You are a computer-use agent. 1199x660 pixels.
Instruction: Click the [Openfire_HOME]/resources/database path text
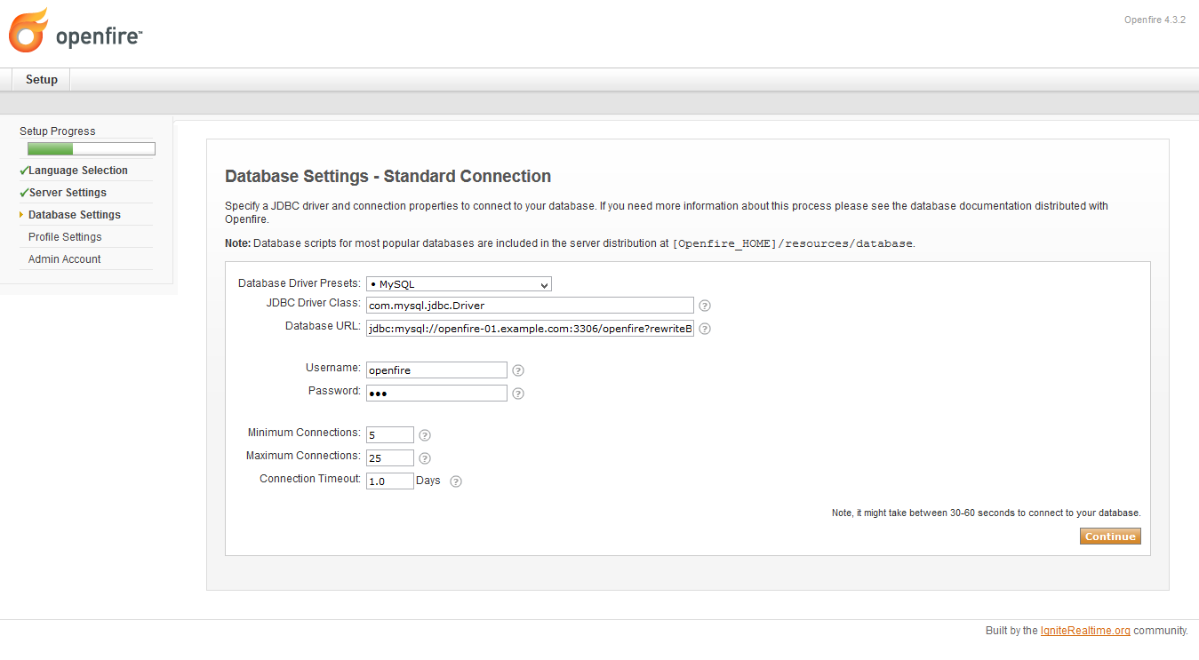(792, 243)
